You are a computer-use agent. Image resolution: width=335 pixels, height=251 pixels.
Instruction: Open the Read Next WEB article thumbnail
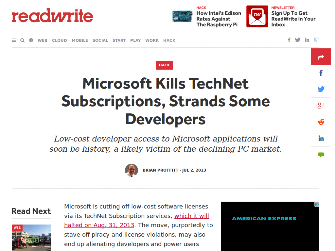pos(31,238)
